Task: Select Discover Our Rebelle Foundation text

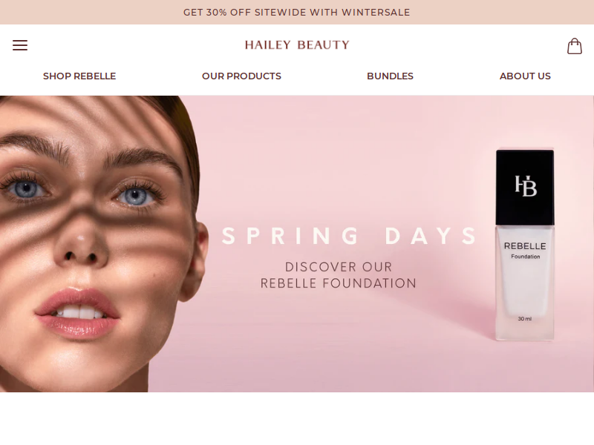Action: [x=339, y=275]
